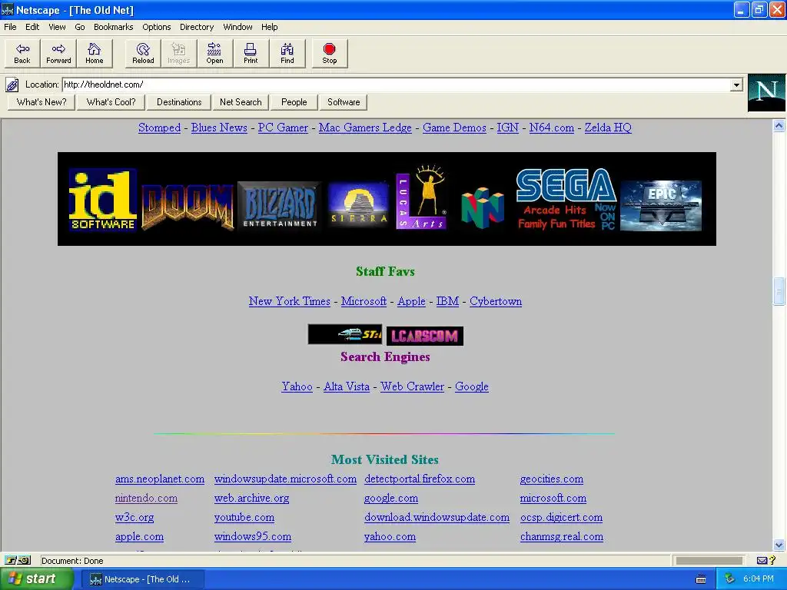Select the Netscape taskbar button

(x=144, y=579)
